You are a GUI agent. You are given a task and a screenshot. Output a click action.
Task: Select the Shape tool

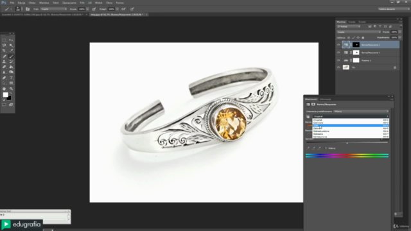pyautogui.click(x=11, y=83)
